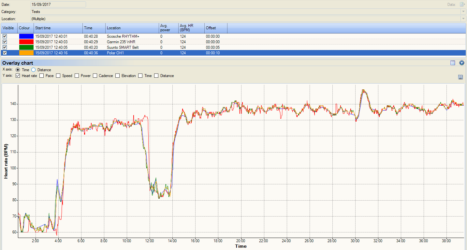
Task: Open the Location dropdown showing (Multiple)
Action: (463, 19)
